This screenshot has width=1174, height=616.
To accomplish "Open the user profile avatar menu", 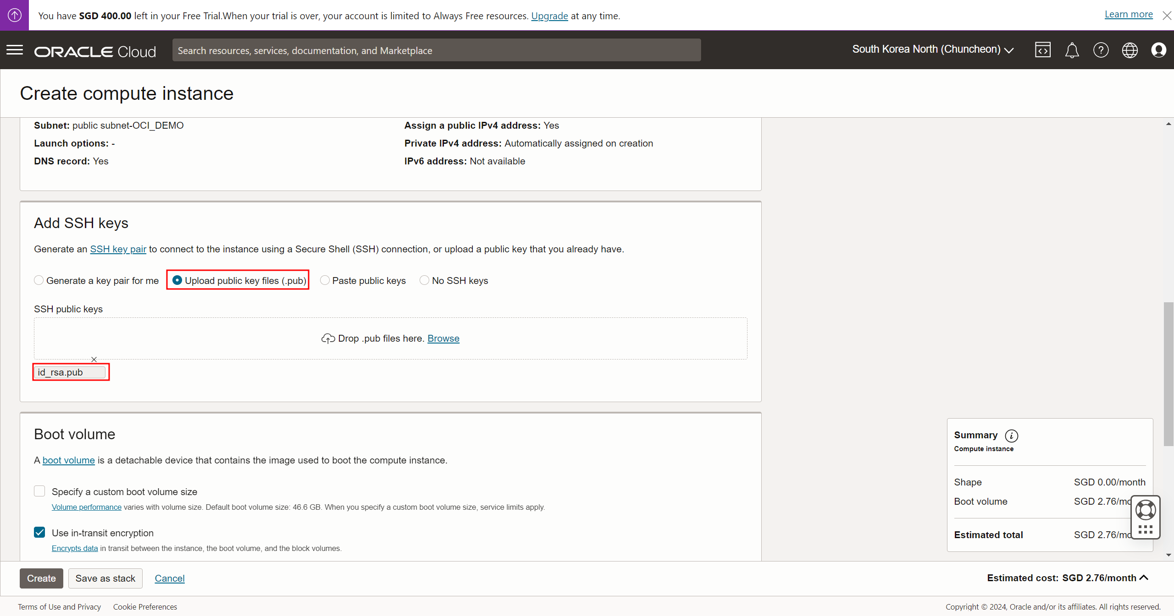I will (1158, 50).
